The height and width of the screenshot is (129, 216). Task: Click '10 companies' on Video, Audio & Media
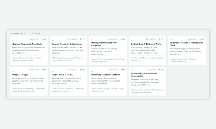[x=72, y=70]
